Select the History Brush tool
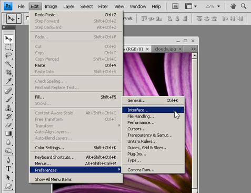The image size is (251, 193). (x=8, y=117)
